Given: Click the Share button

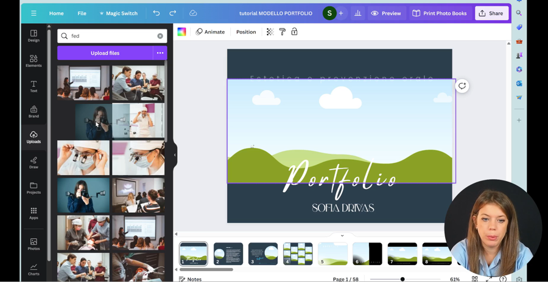Looking at the screenshot, I should click(x=491, y=13).
